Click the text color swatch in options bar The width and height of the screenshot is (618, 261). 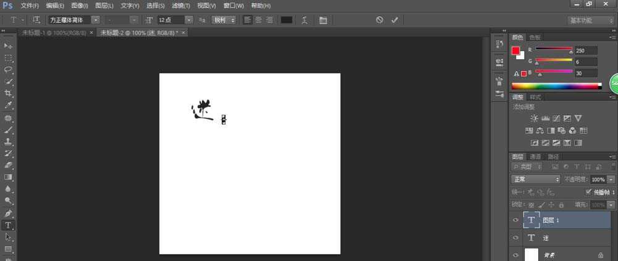pyautogui.click(x=286, y=20)
